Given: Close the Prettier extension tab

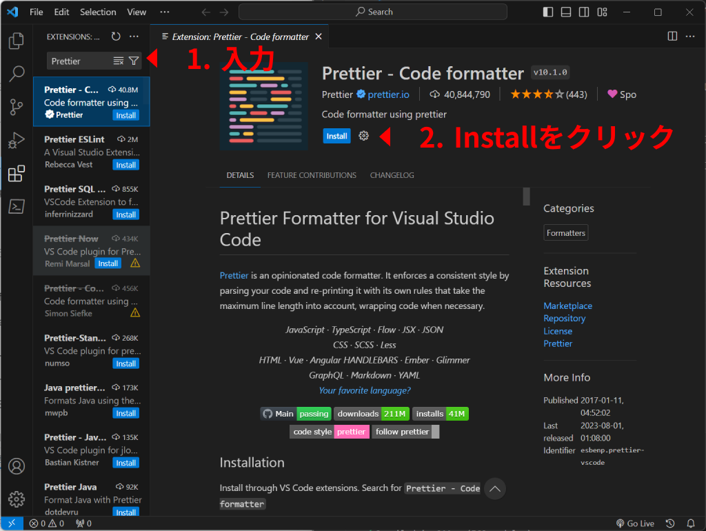Looking at the screenshot, I should 319,37.
